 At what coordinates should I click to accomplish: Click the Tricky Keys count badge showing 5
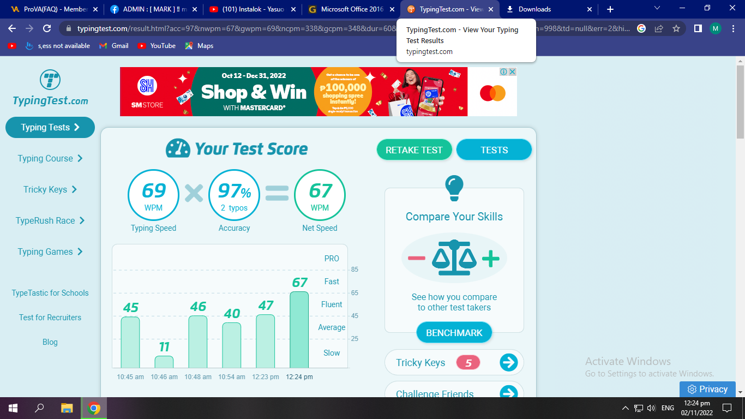(x=468, y=363)
